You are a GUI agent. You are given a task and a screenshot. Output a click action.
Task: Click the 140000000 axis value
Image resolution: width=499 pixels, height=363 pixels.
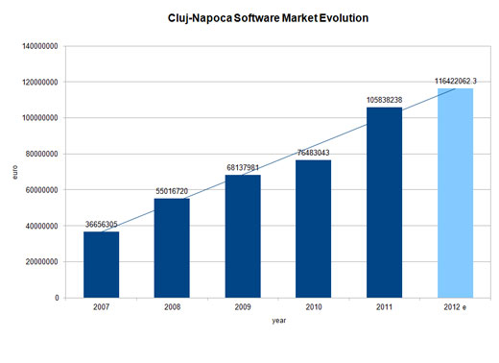coord(40,46)
